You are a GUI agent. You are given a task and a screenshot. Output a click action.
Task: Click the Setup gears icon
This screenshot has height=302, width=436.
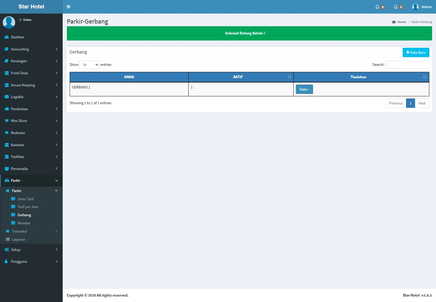7,250
